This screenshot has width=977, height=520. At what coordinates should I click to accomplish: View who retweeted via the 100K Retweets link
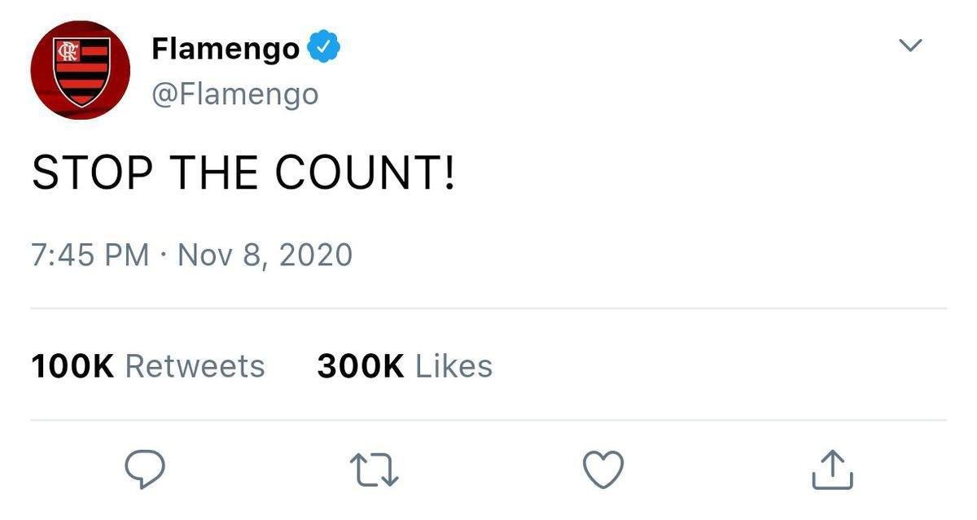[147, 365]
